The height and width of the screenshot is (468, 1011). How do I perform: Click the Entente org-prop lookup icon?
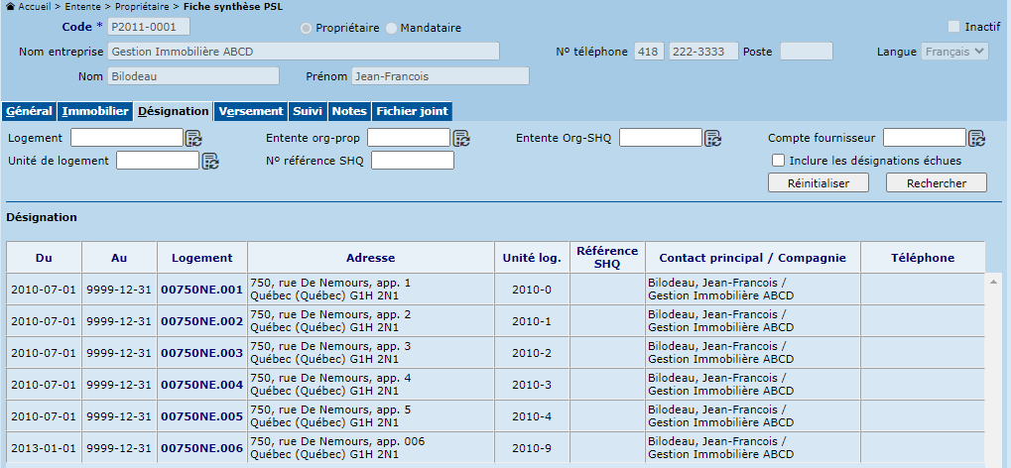(x=460, y=139)
